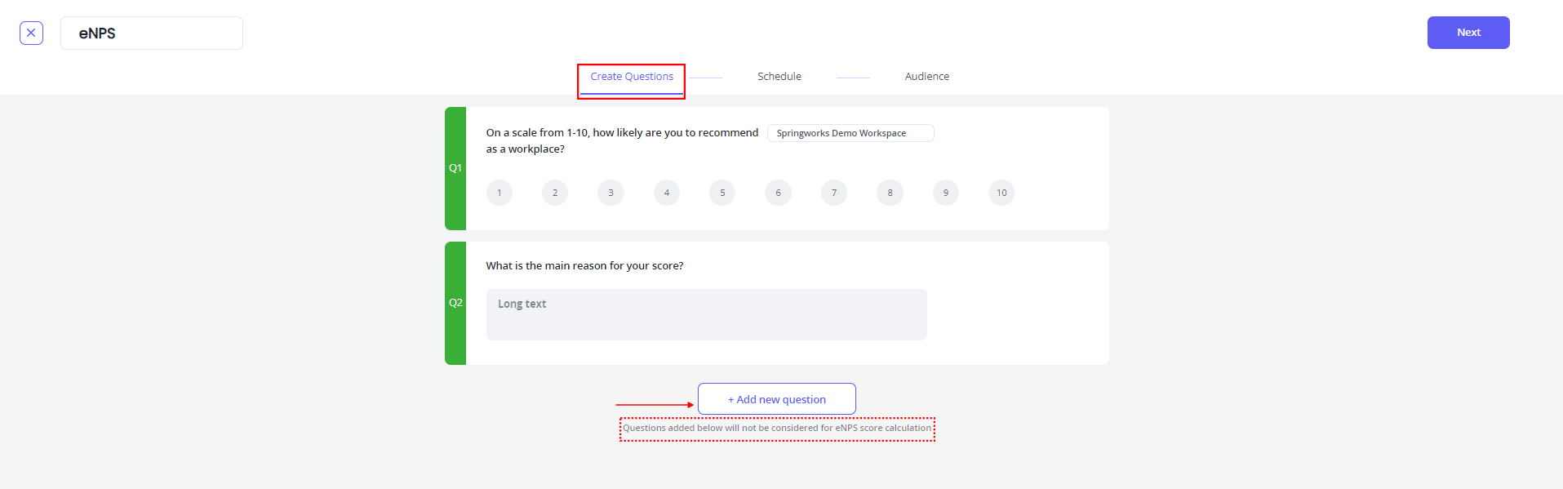Pick score 6 in Q1

pos(778,193)
